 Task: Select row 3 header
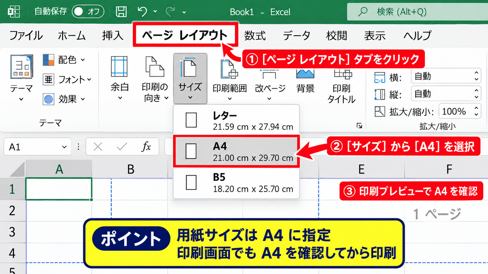pos(13,232)
